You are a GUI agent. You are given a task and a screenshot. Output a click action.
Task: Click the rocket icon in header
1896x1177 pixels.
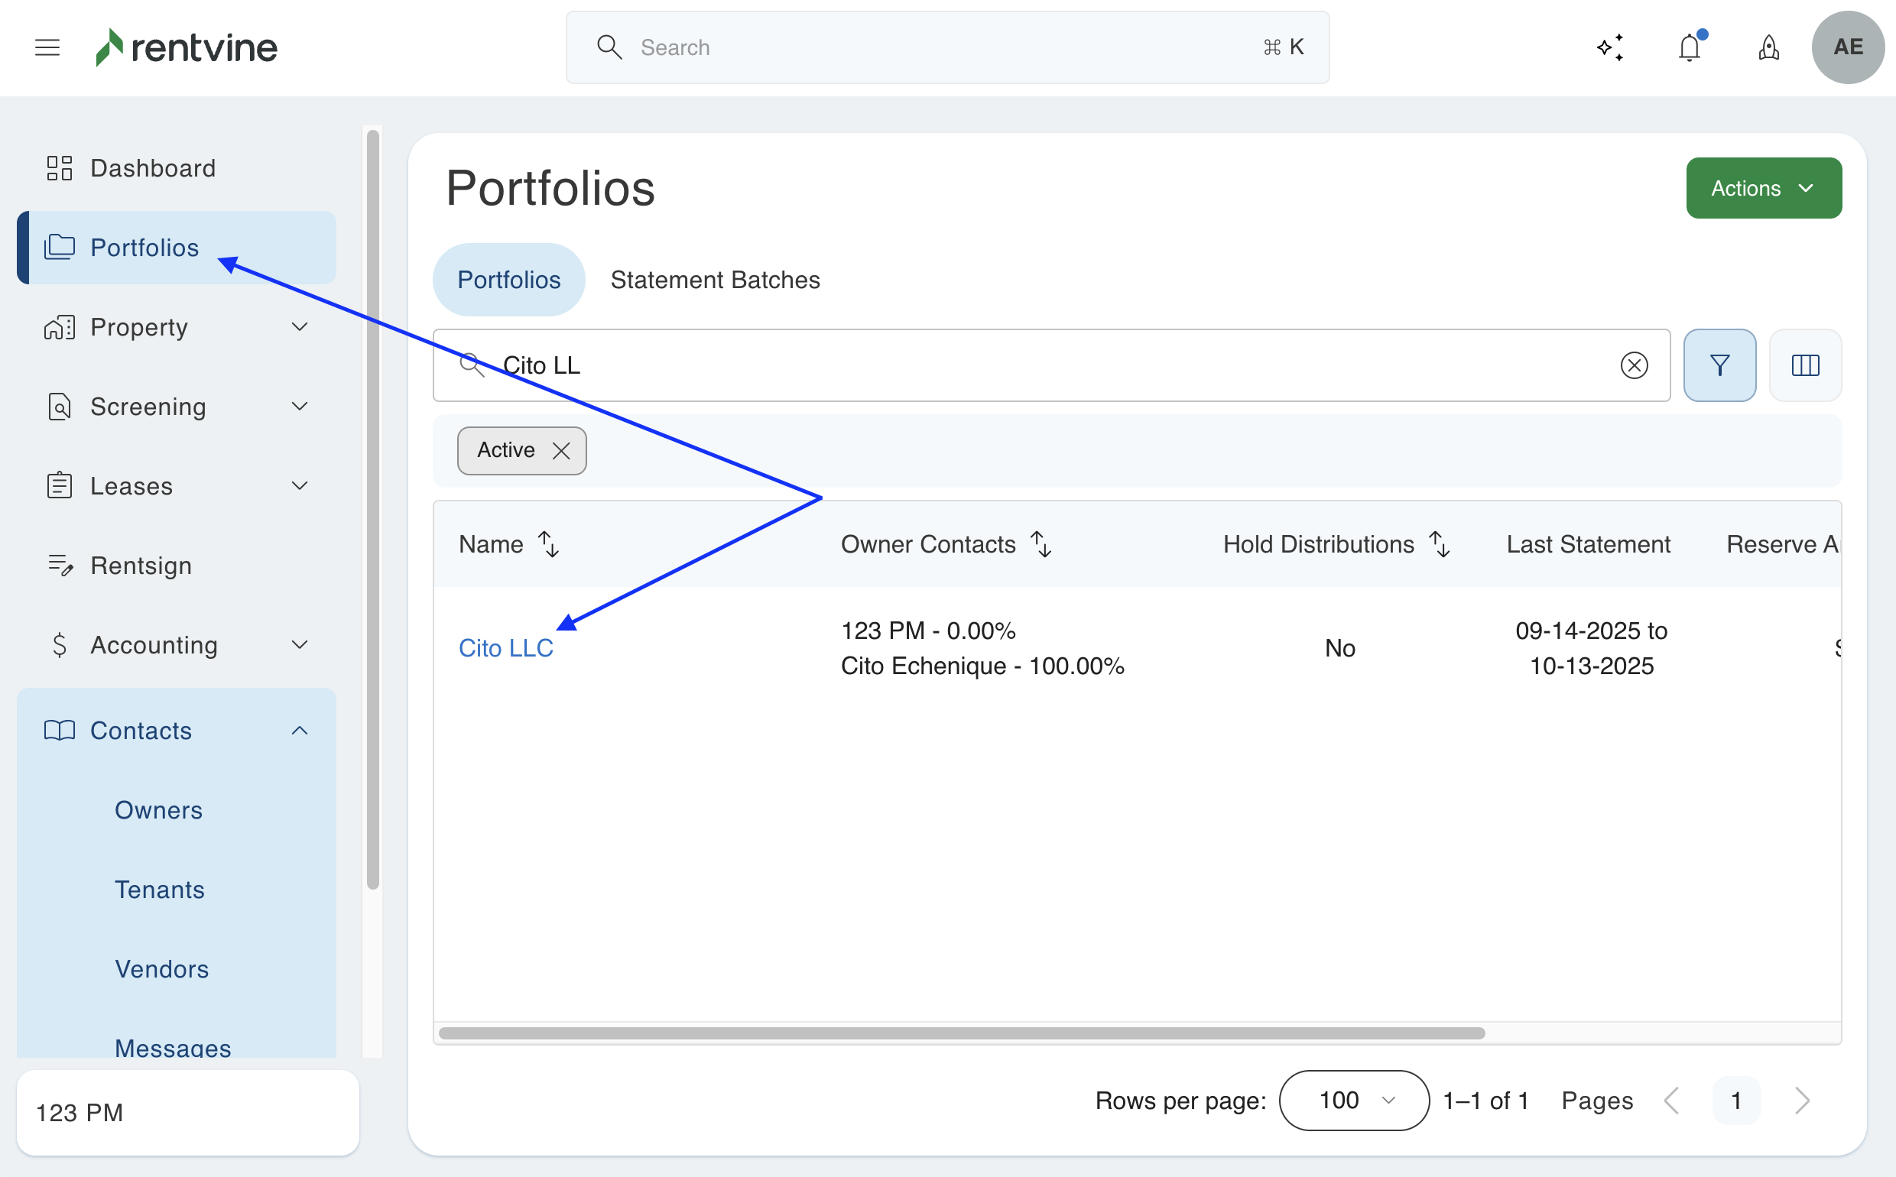pos(1768,47)
